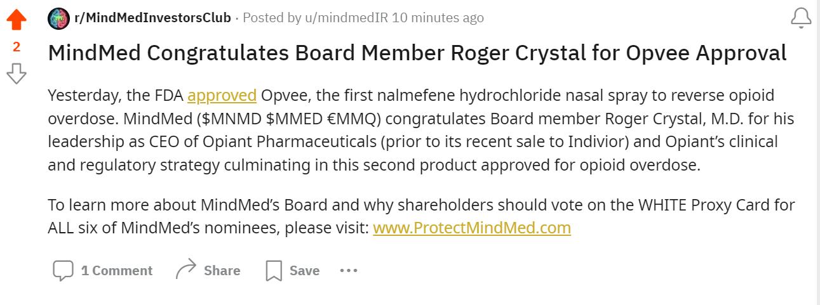Open the post title about Opvee Approval

417,53
